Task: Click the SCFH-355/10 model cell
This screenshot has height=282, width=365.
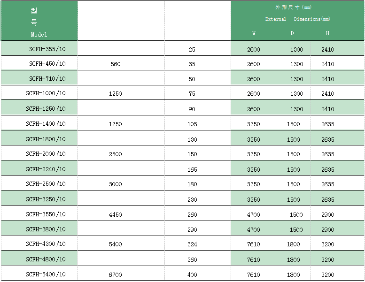Action: 47,49
